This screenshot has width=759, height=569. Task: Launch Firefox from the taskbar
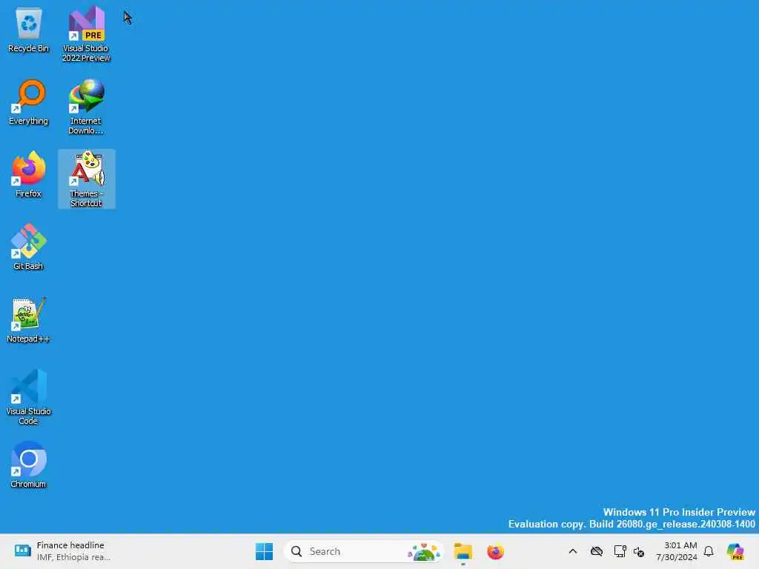point(495,551)
